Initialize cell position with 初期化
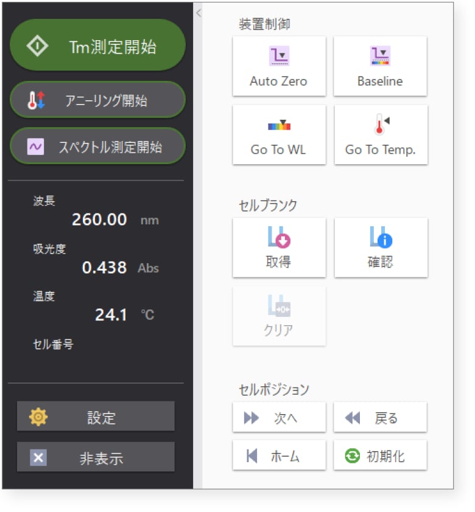This screenshot has width=475, height=512. (380, 455)
